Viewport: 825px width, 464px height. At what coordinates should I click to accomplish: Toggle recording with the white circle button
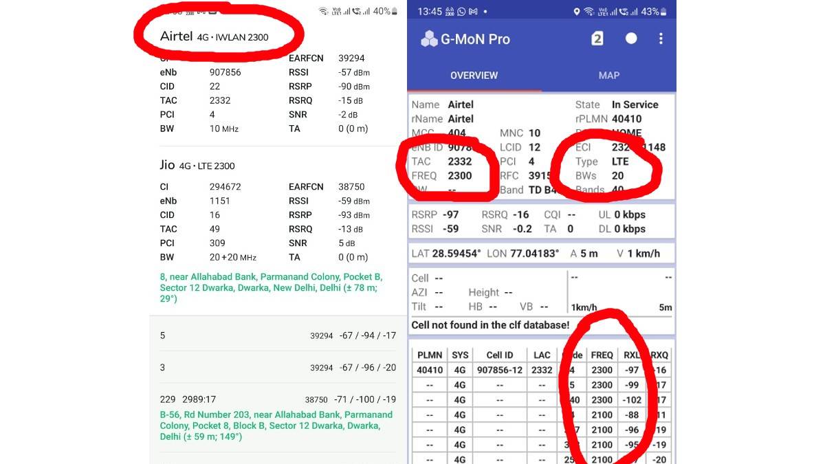click(630, 39)
